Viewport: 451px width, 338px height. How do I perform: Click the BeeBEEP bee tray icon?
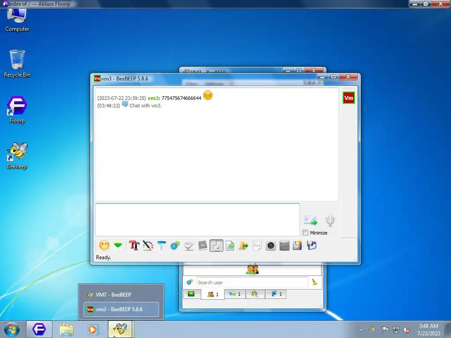pos(372,329)
